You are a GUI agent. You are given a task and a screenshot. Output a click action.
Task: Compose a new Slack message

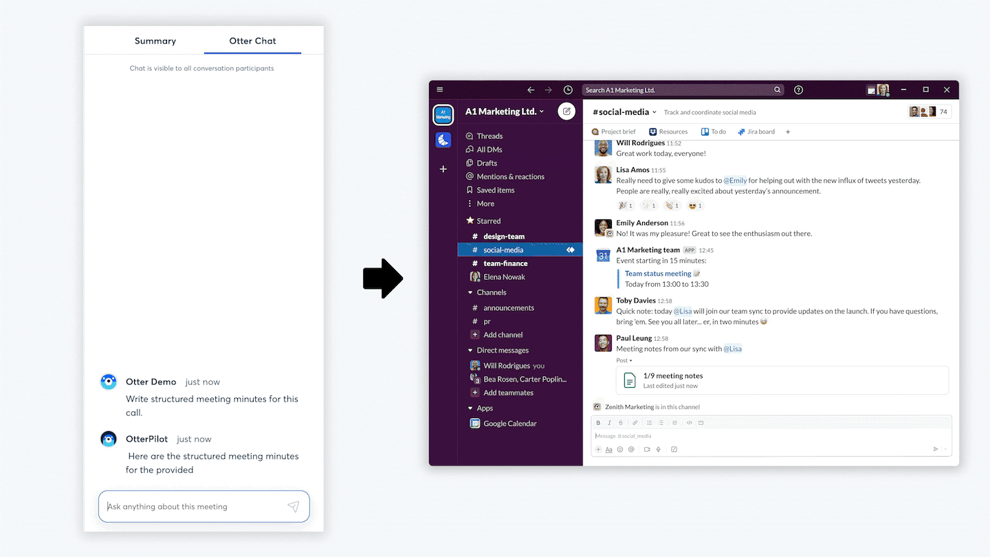(566, 111)
